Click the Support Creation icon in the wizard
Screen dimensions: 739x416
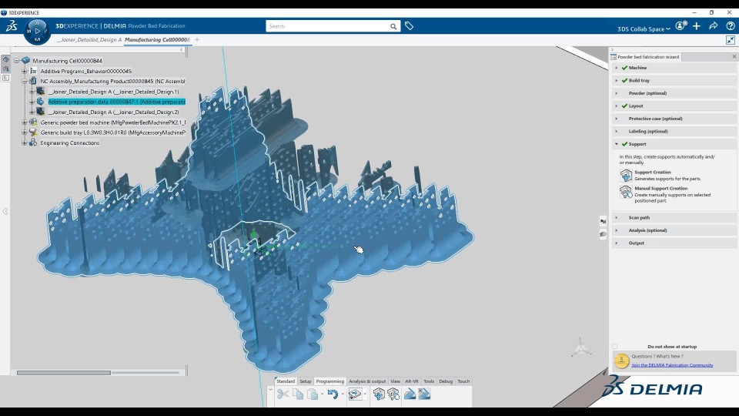tap(626, 176)
